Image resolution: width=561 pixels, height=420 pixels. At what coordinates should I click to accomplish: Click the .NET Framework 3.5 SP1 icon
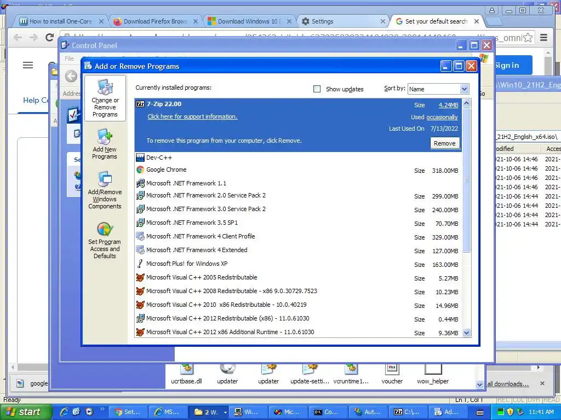[140, 223]
